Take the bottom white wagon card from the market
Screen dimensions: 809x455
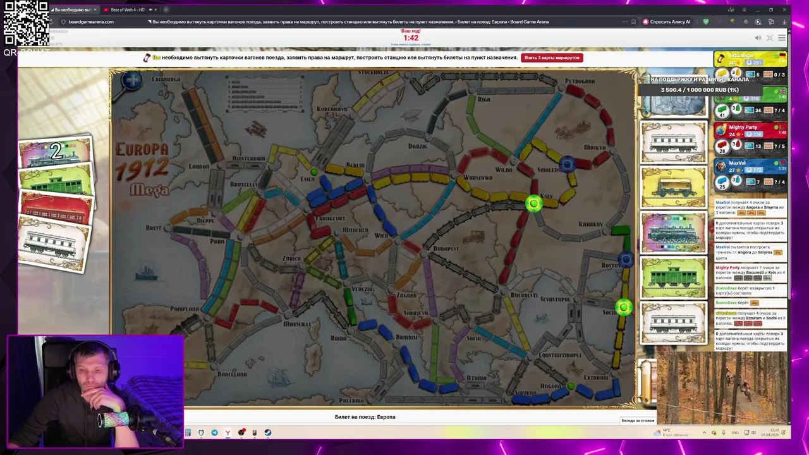click(x=673, y=323)
